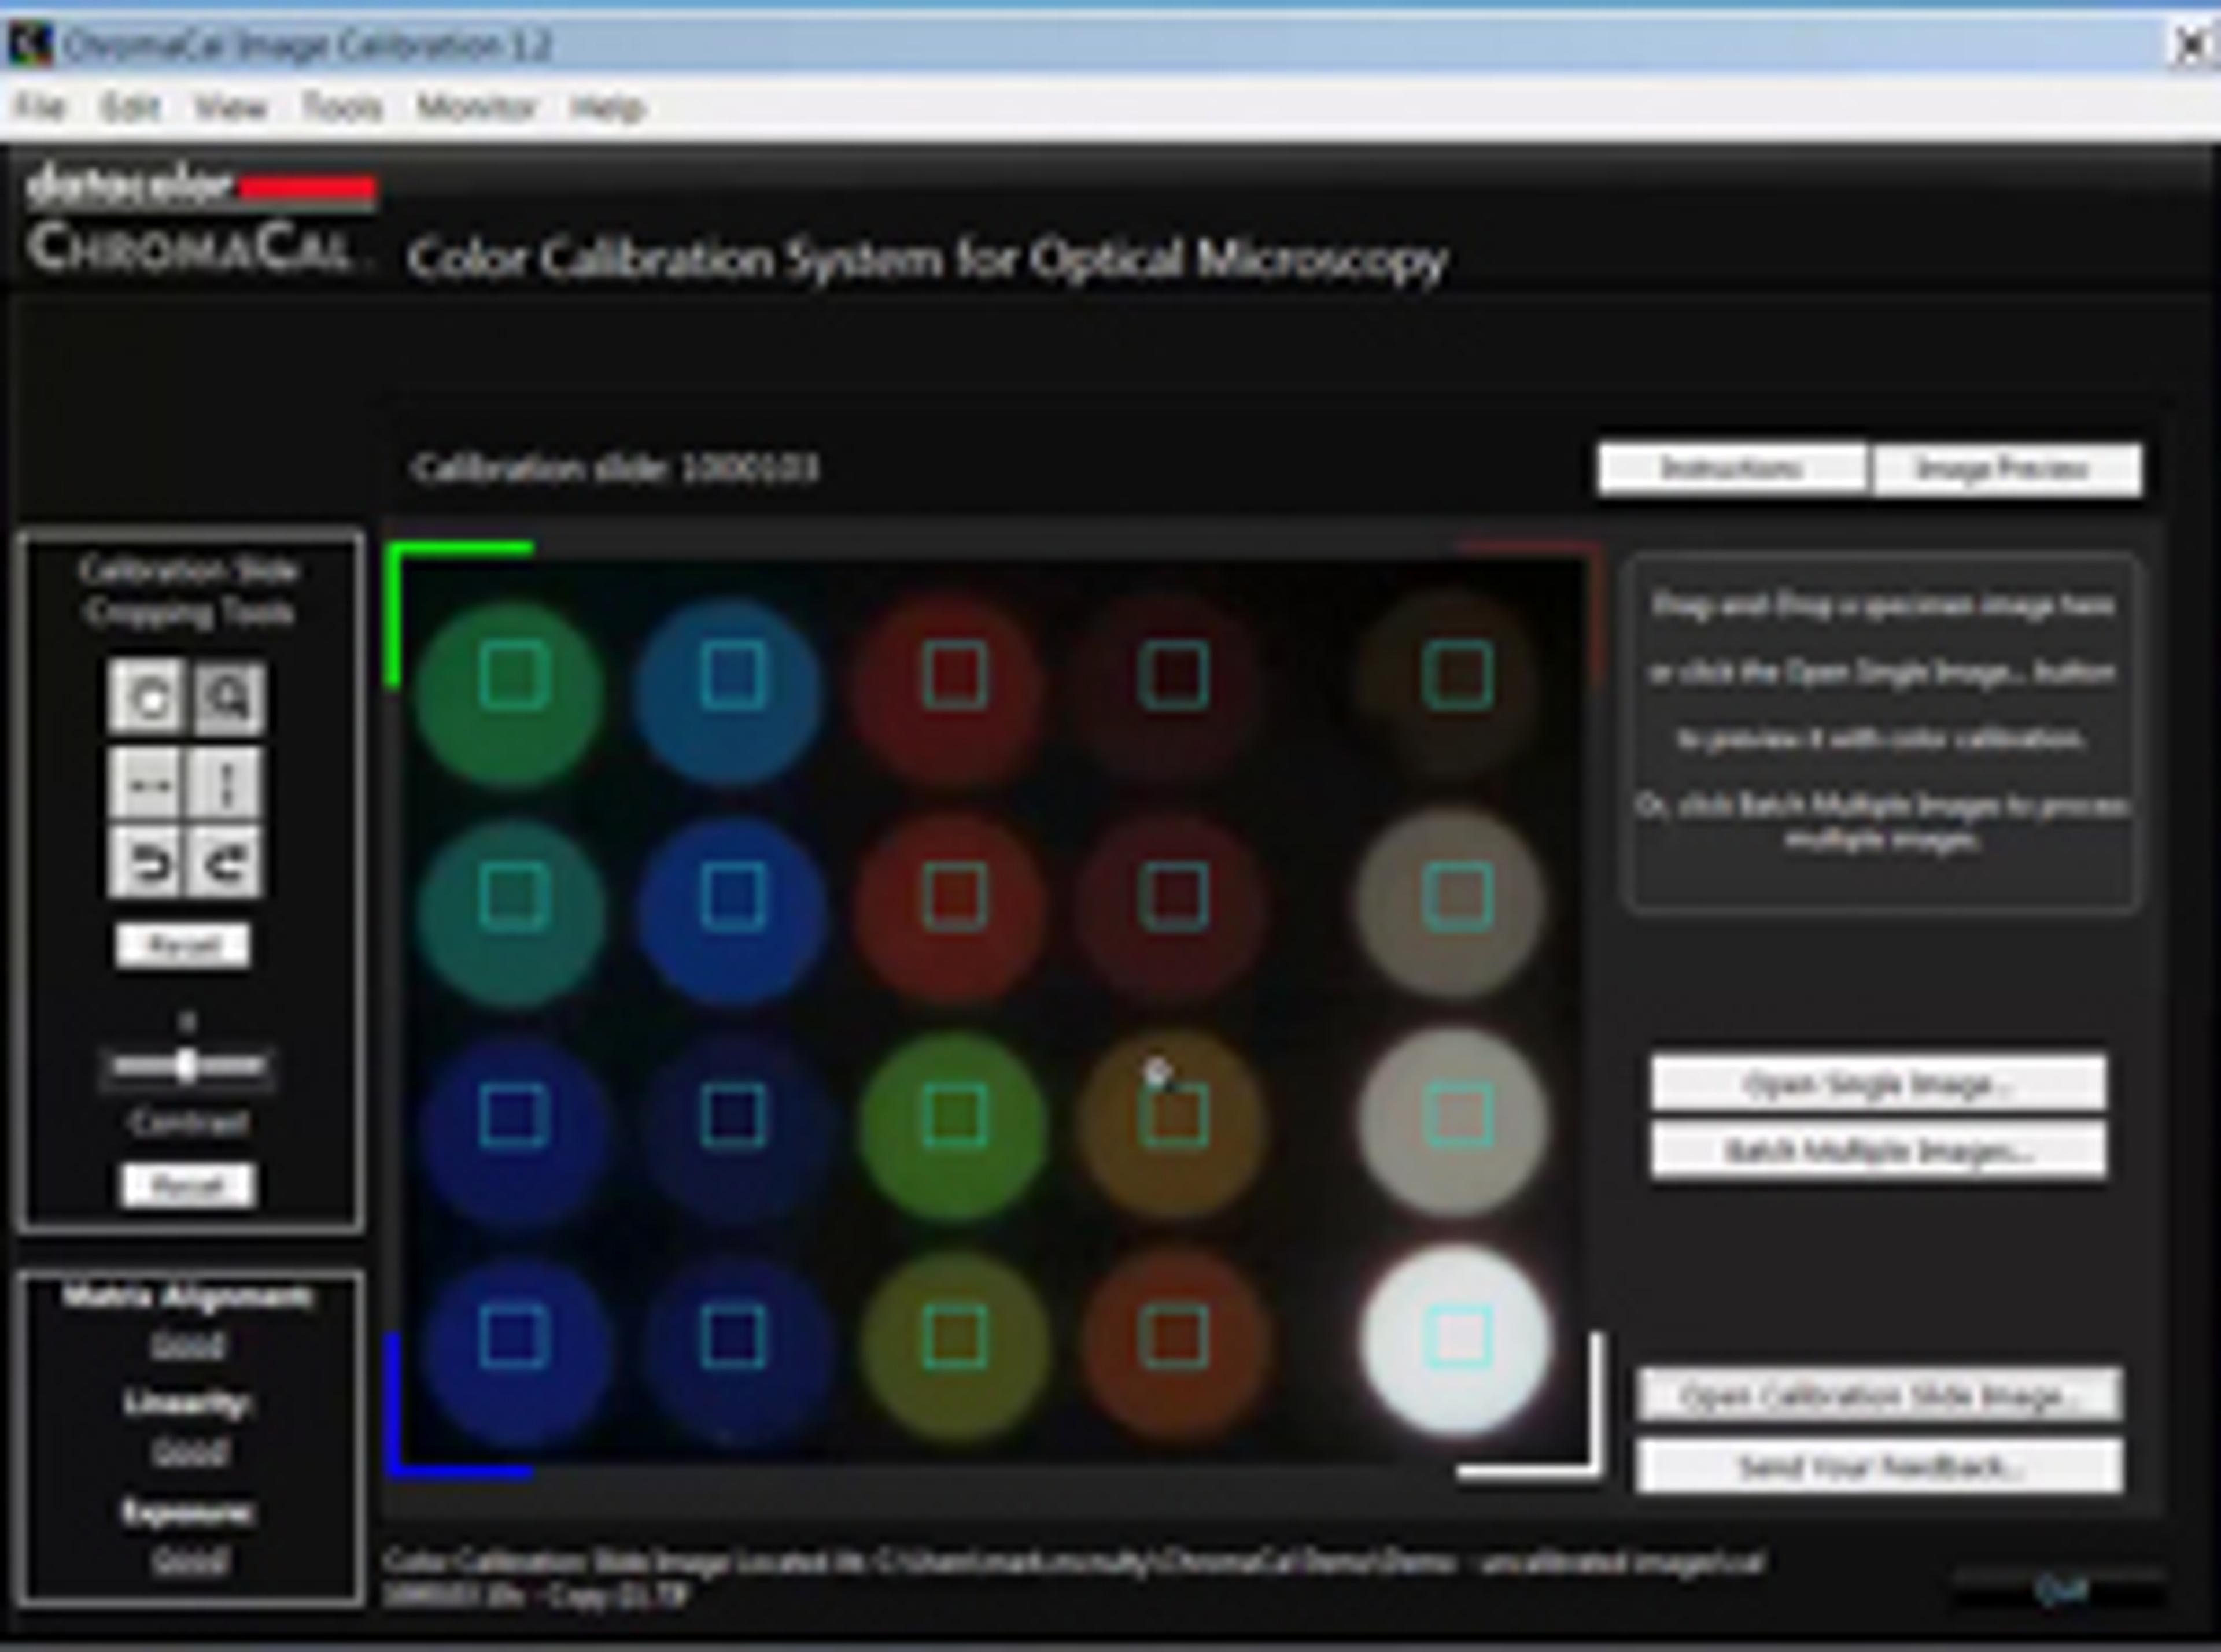Click Open Calibration Slide Image button

pyautogui.click(x=1877, y=1396)
